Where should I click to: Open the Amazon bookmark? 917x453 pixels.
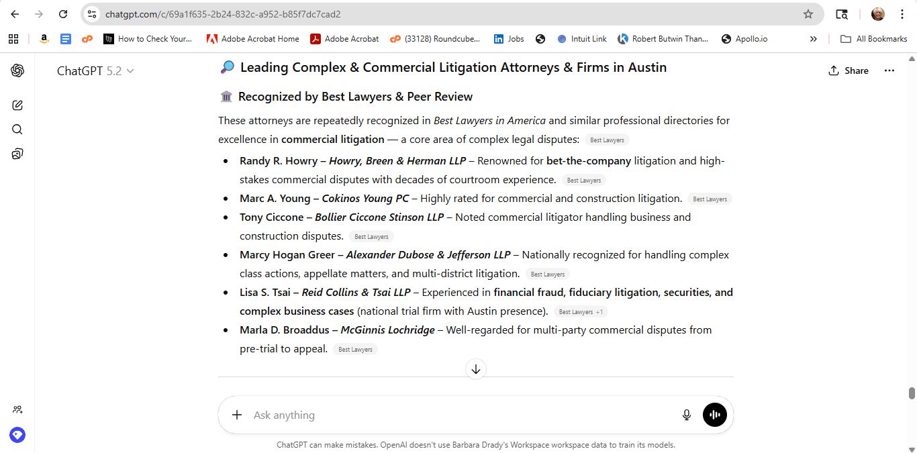(x=44, y=39)
